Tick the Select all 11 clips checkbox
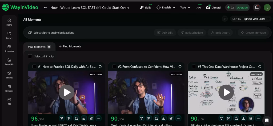The width and height of the screenshot is (273, 126). (x=30, y=57)
